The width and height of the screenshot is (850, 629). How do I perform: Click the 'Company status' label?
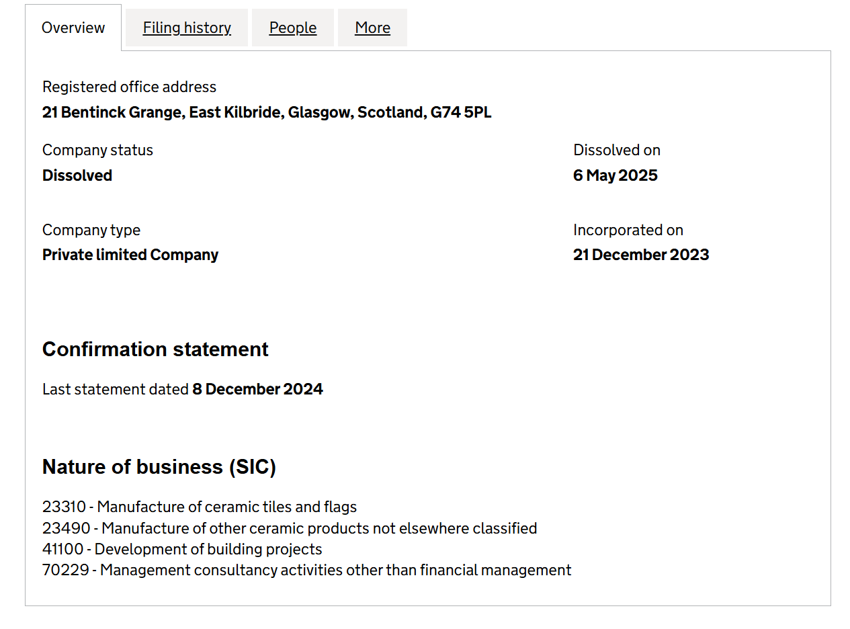(97, 150)
